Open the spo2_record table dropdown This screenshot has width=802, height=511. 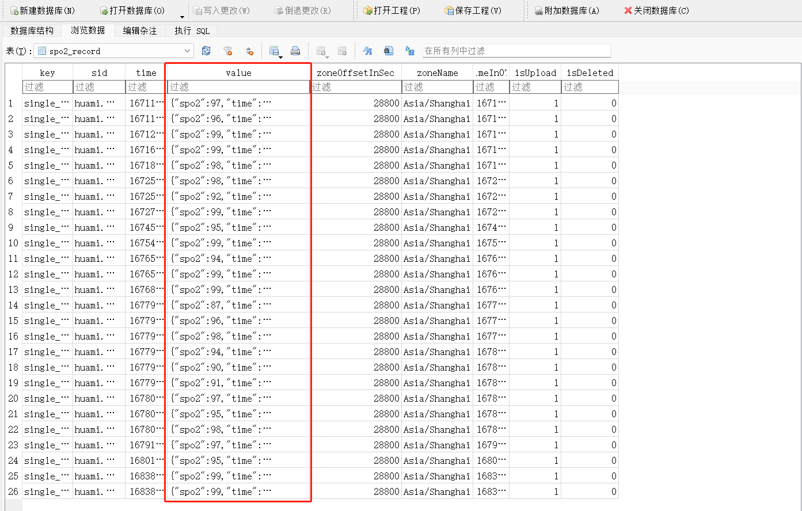113,51
